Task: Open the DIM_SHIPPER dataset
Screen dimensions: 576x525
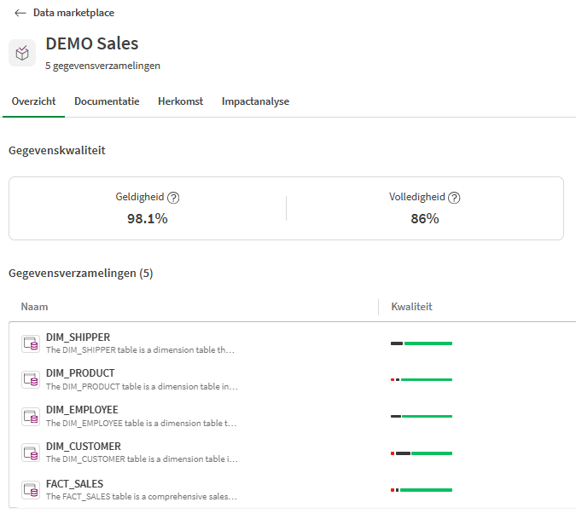Action: click(x=78, y=337)
